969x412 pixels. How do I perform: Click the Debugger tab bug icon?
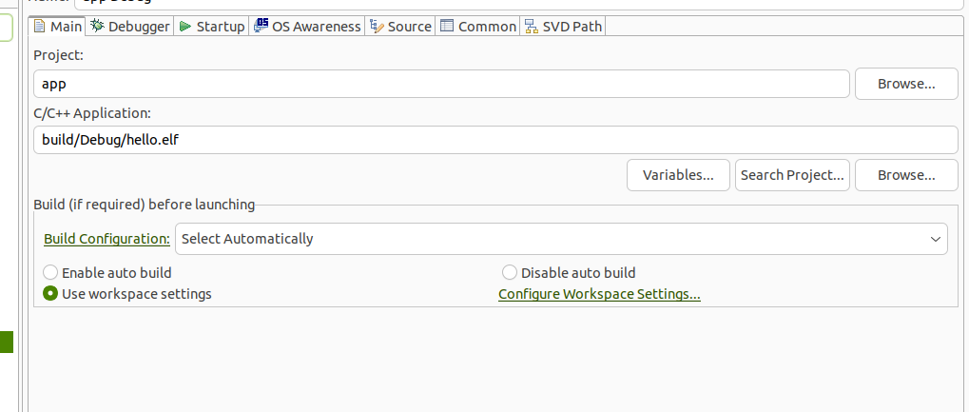(x=97, y=27)
